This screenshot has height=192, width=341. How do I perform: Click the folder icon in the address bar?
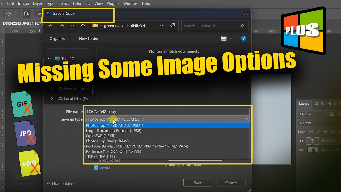coord(95,26)
